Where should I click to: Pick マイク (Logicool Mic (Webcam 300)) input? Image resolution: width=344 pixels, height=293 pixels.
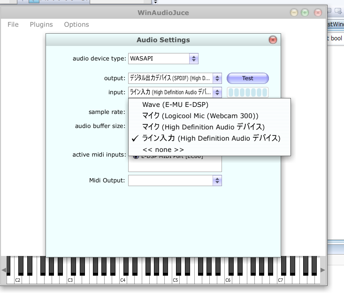click(x=200, y=115)
